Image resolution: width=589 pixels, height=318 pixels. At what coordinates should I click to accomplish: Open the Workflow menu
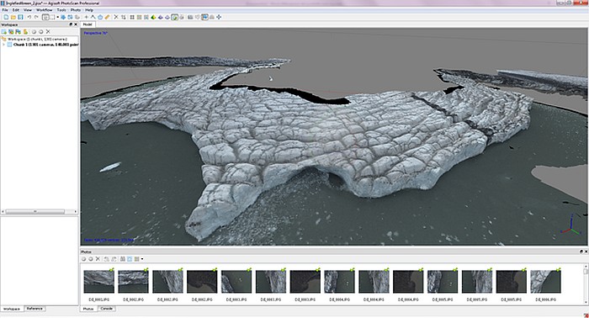[x=44, y=10]
